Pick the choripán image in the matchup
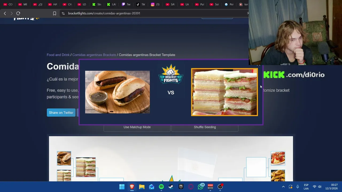The image size is (342, 192). coord(117,92)
